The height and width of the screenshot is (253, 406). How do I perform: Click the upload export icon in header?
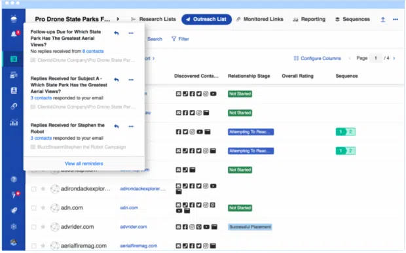382,20
